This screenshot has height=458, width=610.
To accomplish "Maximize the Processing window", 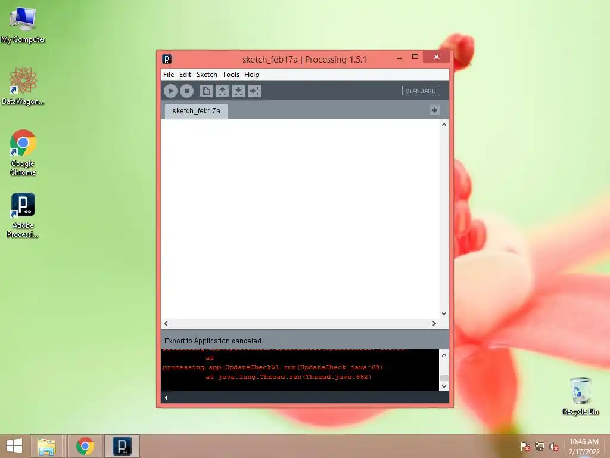I will click(x=415, y=57).
